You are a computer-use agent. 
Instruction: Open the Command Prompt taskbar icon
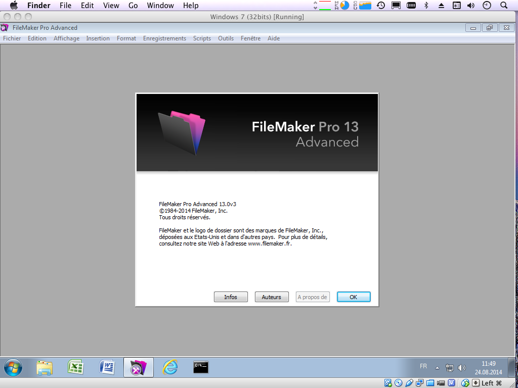[201, 367]
